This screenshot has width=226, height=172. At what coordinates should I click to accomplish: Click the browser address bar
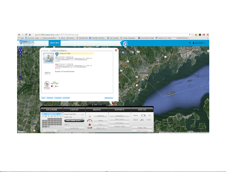110,35
